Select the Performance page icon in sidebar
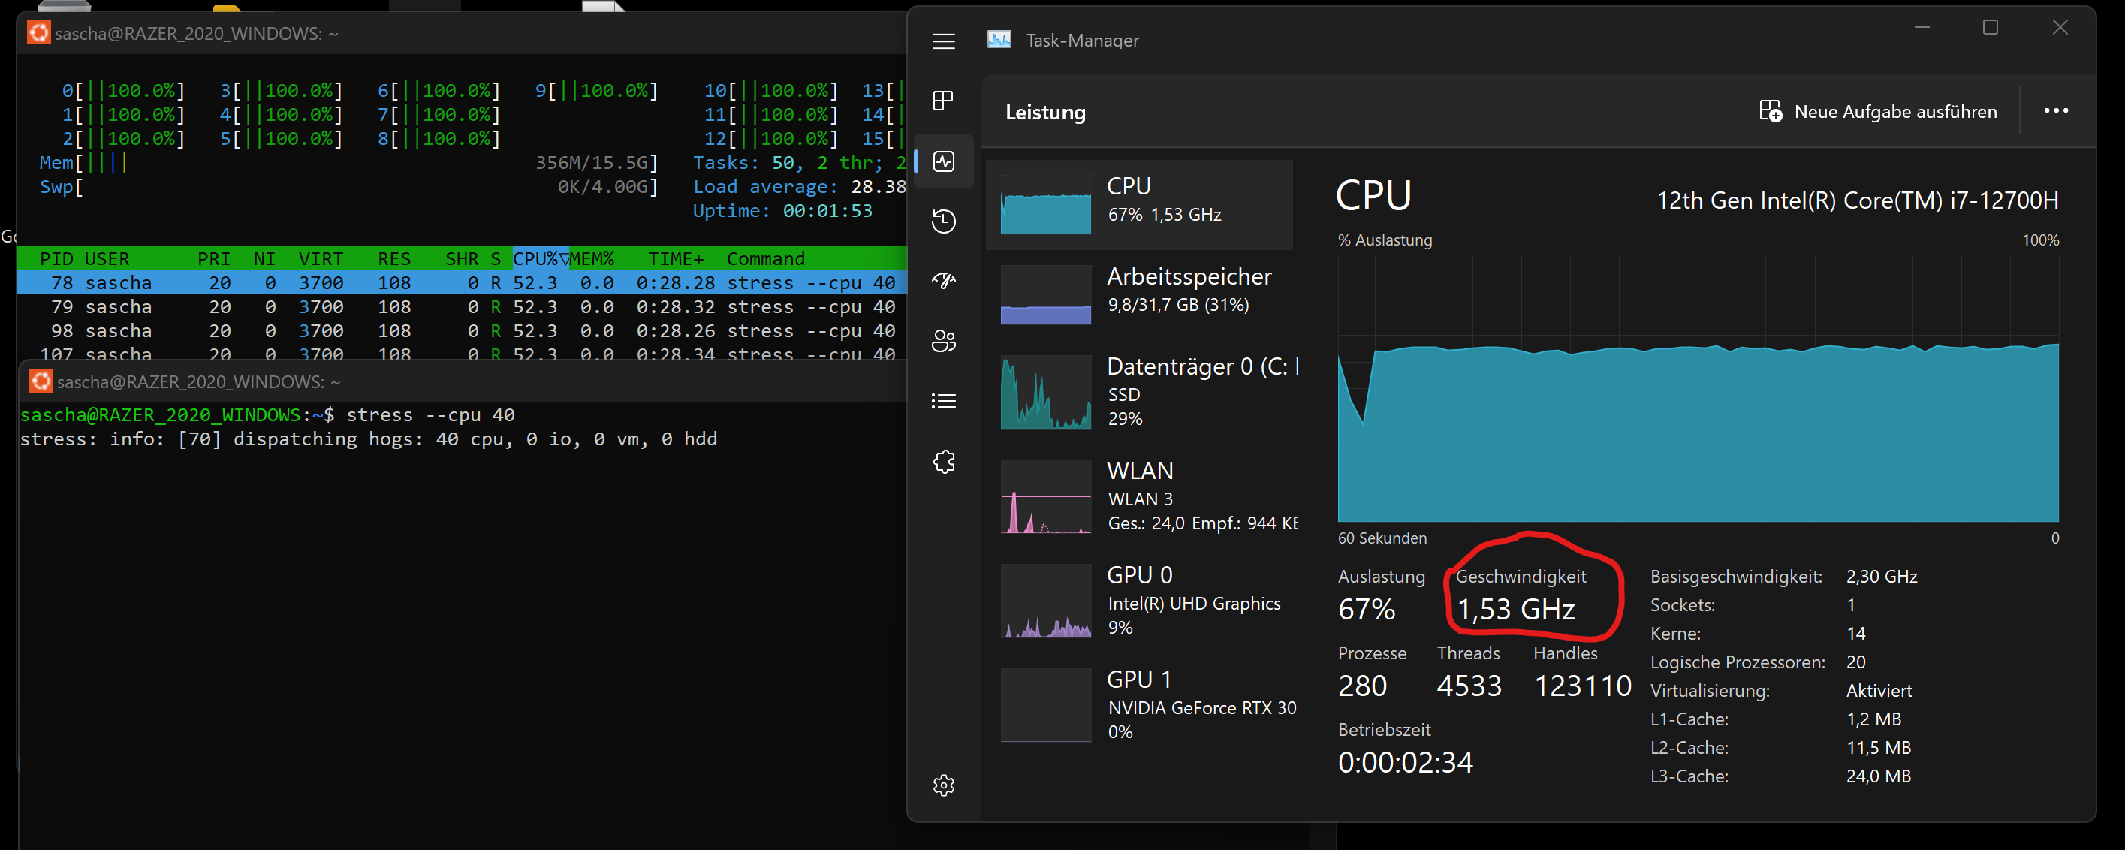Viewport: 2125px width, 850px height. (x=943, y=161)
